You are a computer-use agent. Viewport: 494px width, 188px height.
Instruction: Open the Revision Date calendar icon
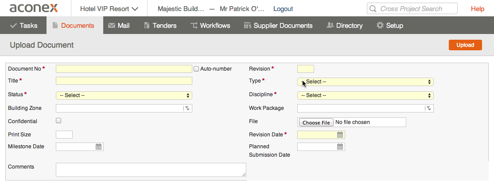(x=340, y=135)
